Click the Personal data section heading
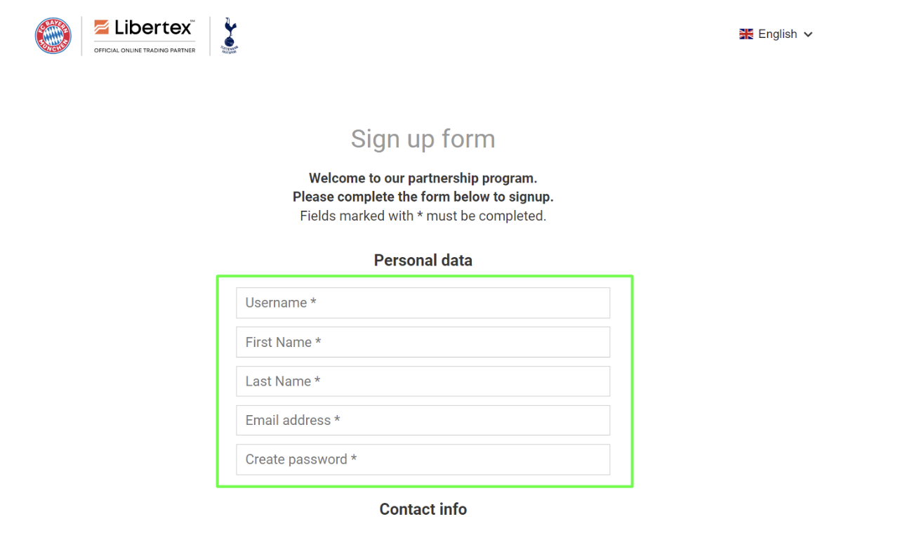The image size is (907, 538). [423, 261]
